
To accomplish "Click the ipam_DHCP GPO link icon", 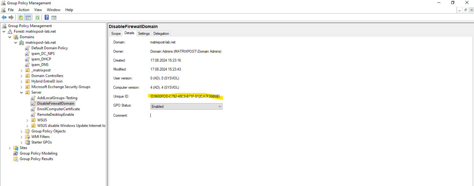I will (27, 59).
